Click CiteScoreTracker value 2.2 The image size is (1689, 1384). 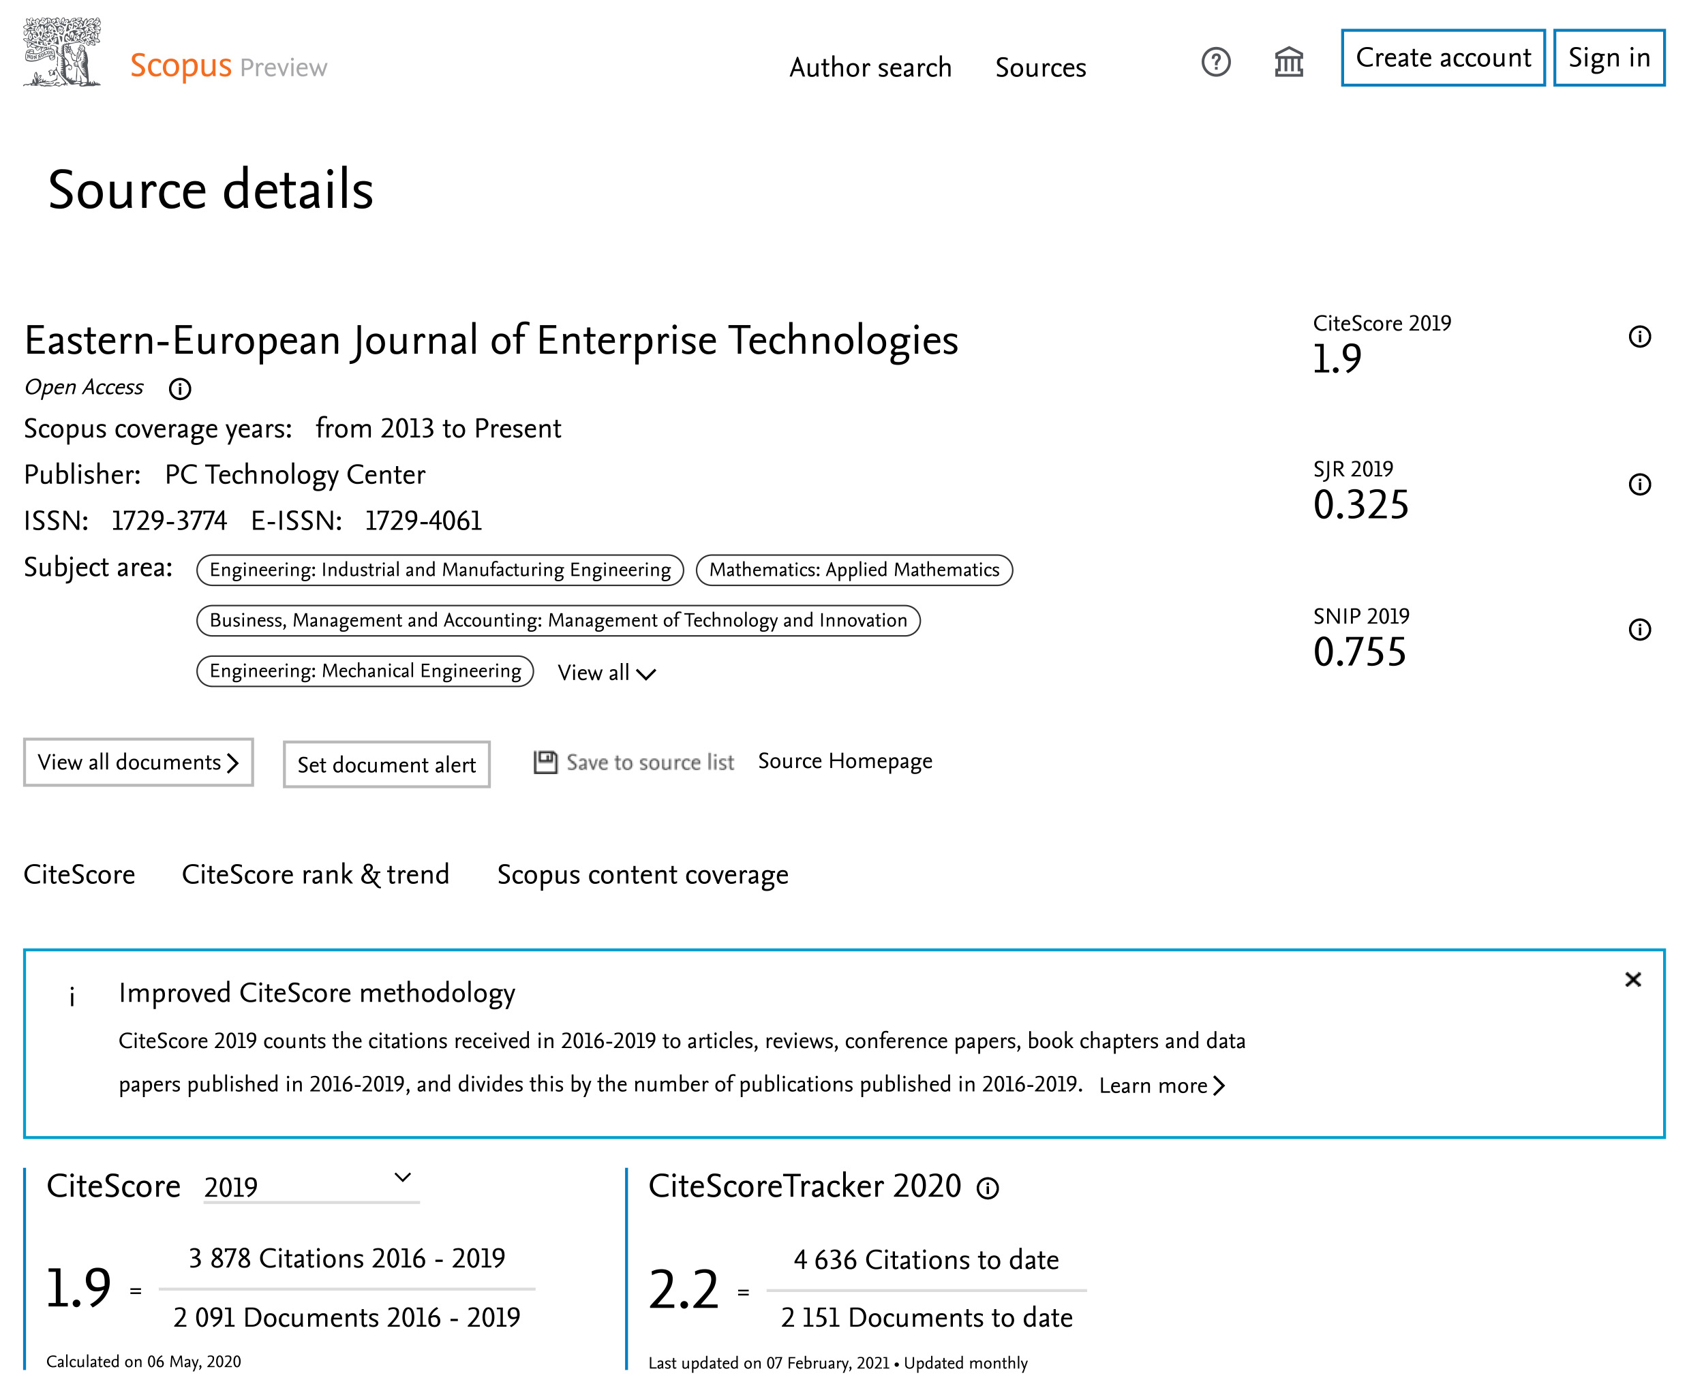(684, 1290)
